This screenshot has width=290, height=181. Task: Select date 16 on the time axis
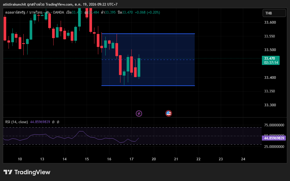click(109, 159)
